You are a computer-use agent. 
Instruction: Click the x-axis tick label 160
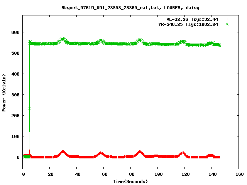tap(240, 174)
